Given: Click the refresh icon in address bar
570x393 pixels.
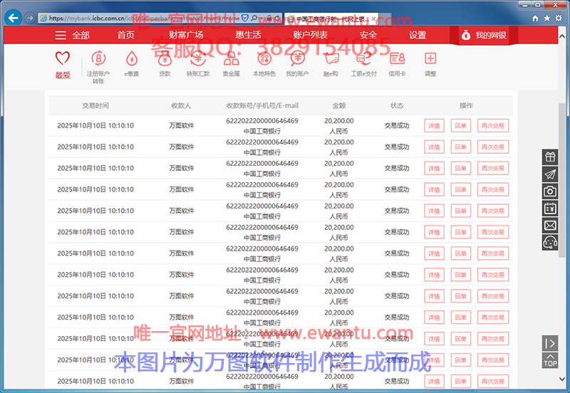Looking at the screenshot, I should pos(277,17).
